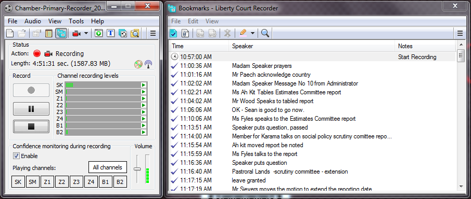Open the Edit menu in Bookmarks window

[x=193, y=21]
